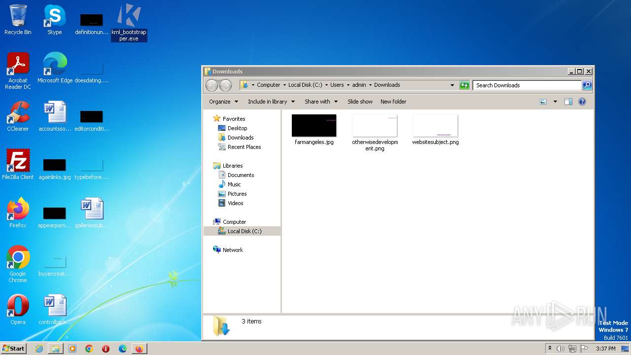The height and width of the screenshot is (355, 631).
Task: Click the search magnifier icon
Action: click(587, 85)
